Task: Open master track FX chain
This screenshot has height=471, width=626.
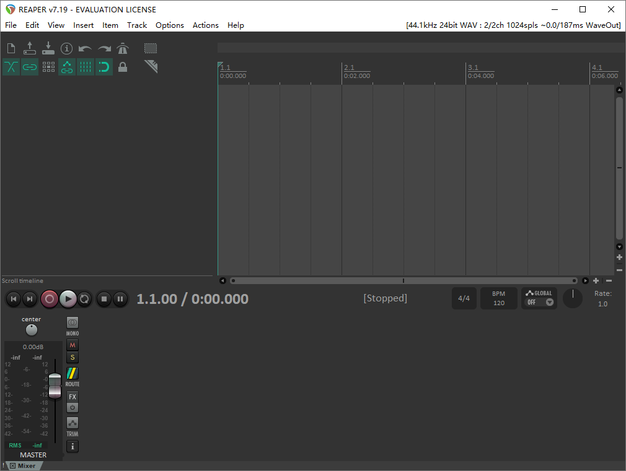Action: tap(73, 397)
